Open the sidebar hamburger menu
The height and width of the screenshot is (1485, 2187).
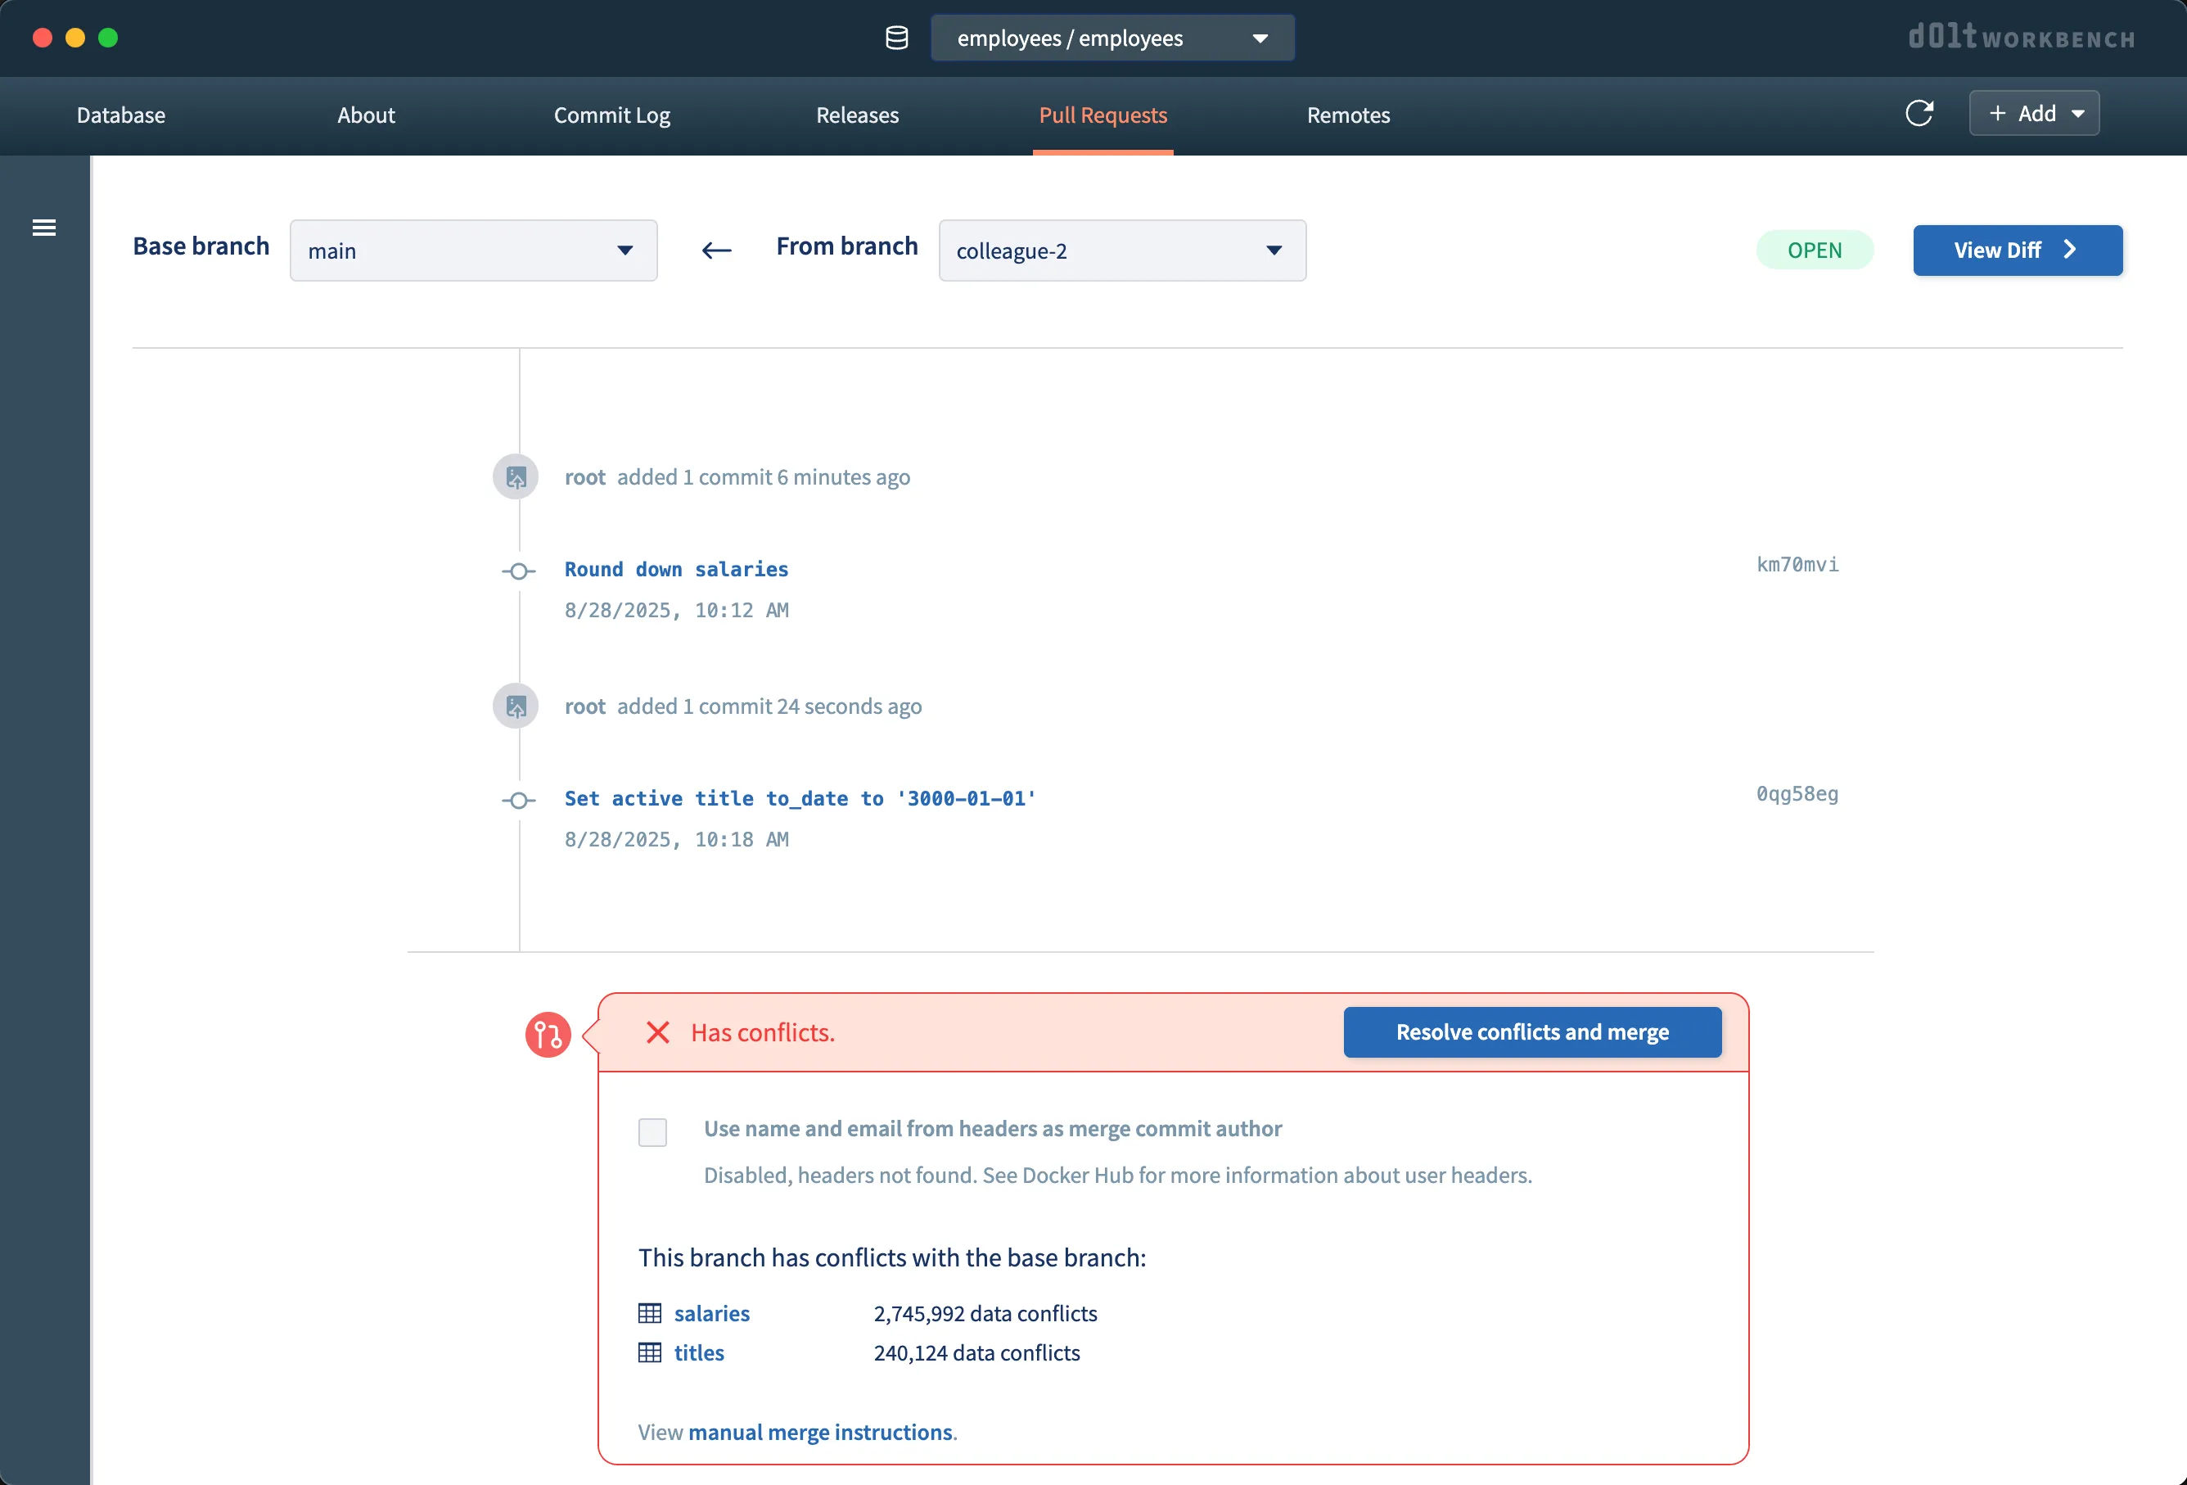(x=44, y=227)
